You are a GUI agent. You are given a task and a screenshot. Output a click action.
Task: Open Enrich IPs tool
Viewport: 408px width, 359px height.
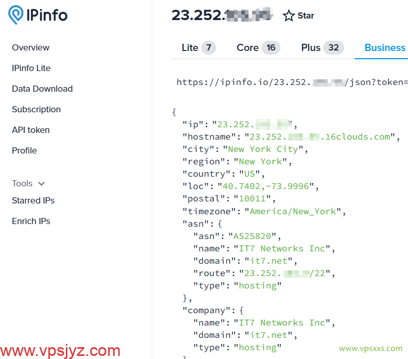point(31,221)
